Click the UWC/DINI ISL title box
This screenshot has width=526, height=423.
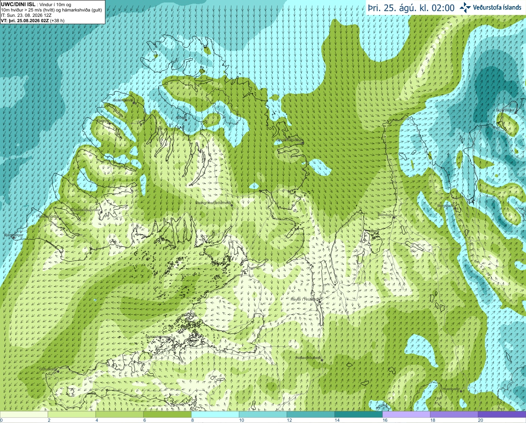pyautogui.click(x=53, y=12)
